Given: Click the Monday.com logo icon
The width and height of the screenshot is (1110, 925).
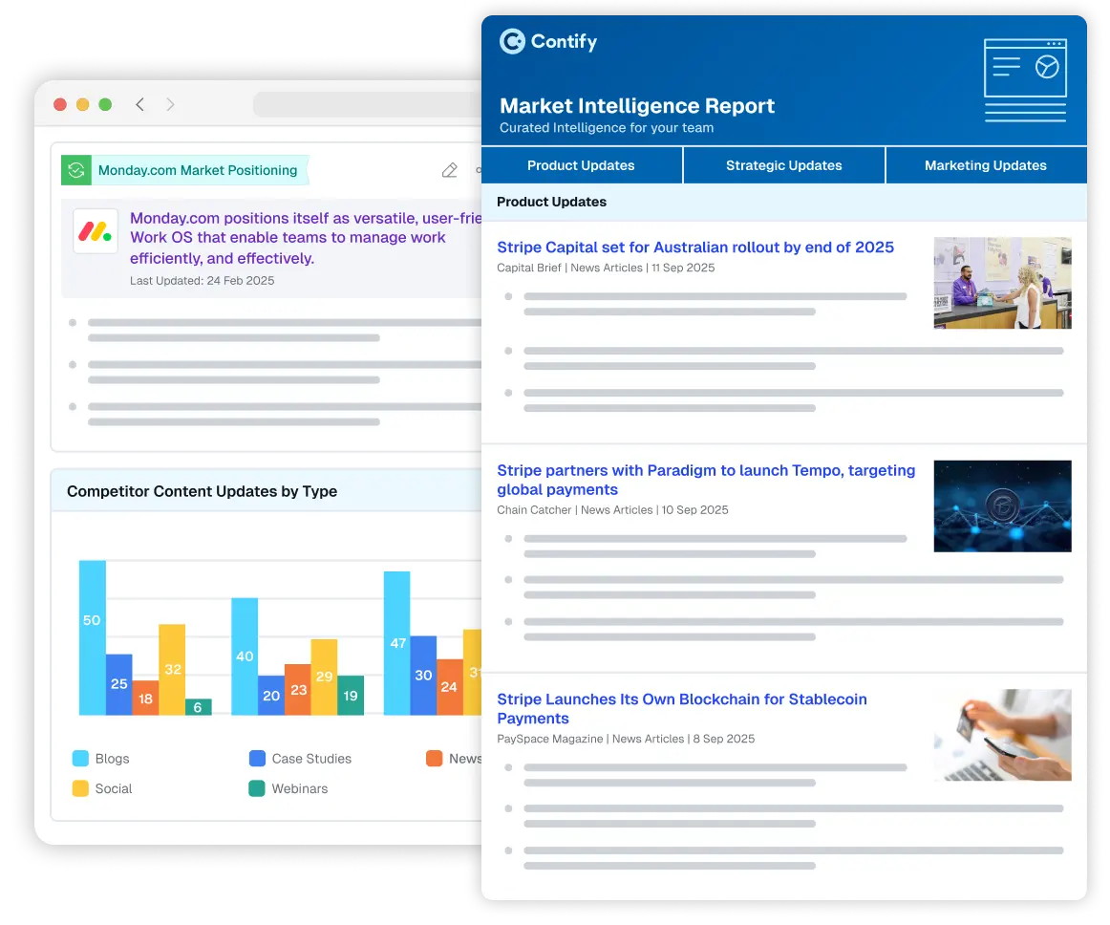Looking at the screenshot, I should pos(96,231).
